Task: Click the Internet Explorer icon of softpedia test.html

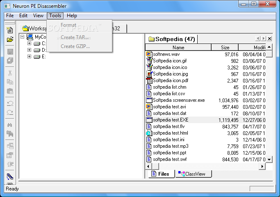Action: coord(149,133)
